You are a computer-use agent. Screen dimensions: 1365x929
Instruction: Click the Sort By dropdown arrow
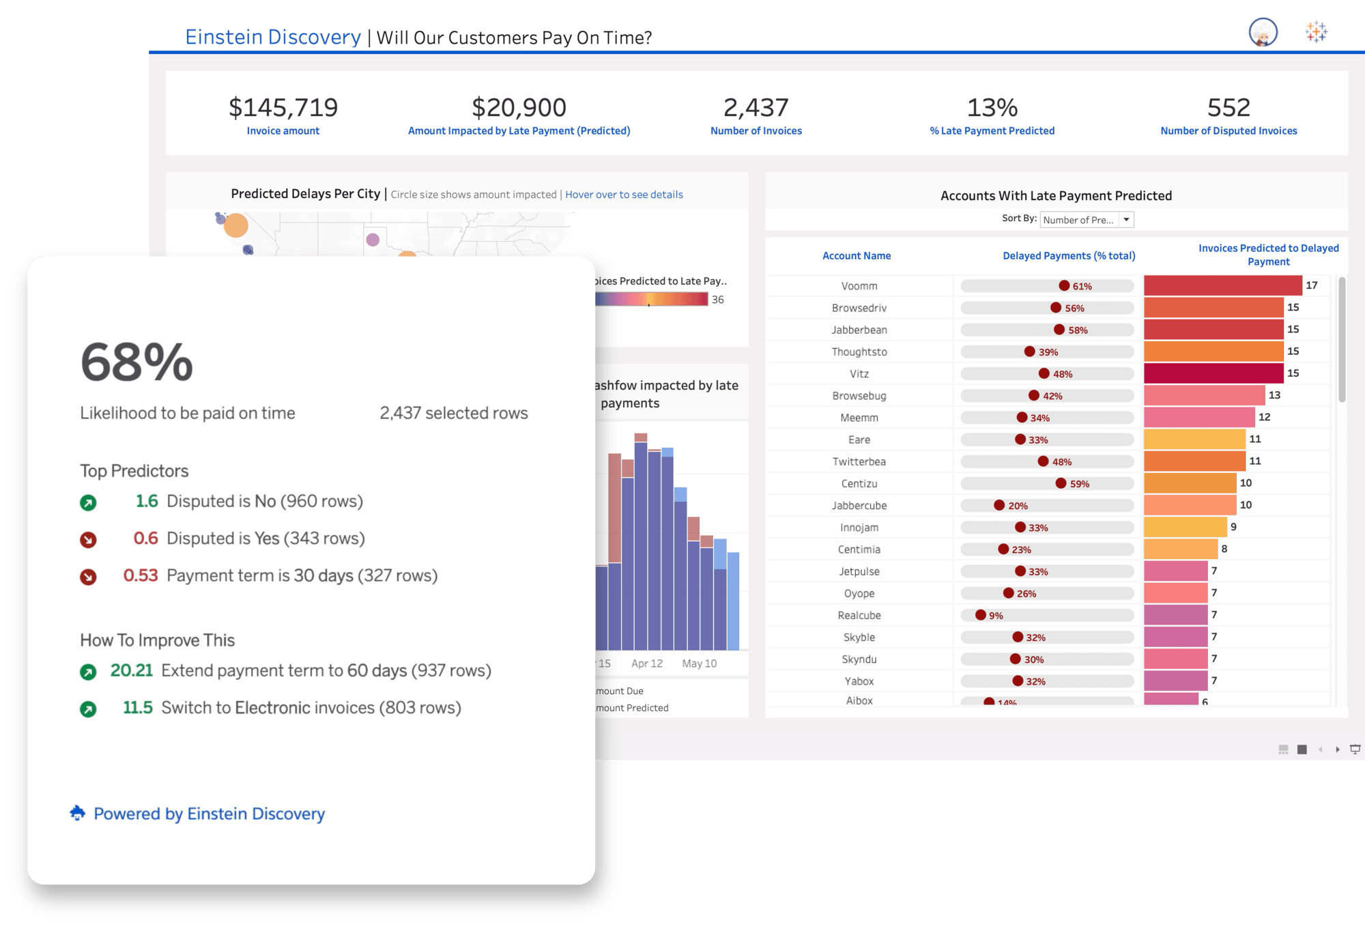point(1126,220)
